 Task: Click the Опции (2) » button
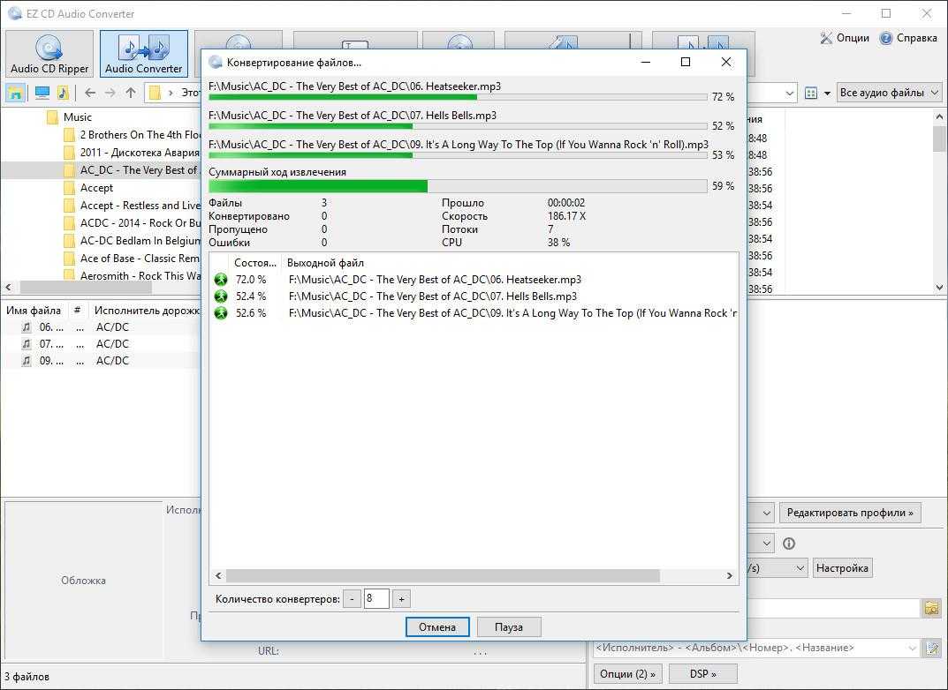click(x=627, y=674)
